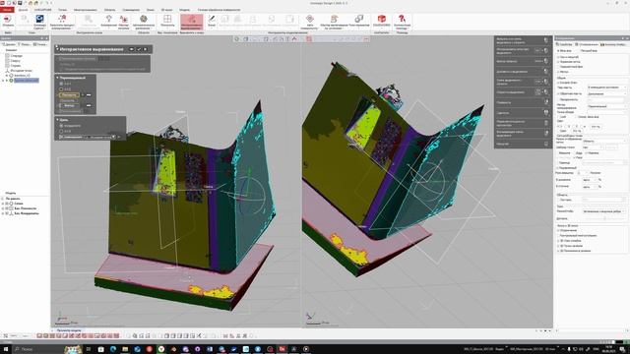
Task: Open the third dropdown in the General section
Action: tap(606, 106)
